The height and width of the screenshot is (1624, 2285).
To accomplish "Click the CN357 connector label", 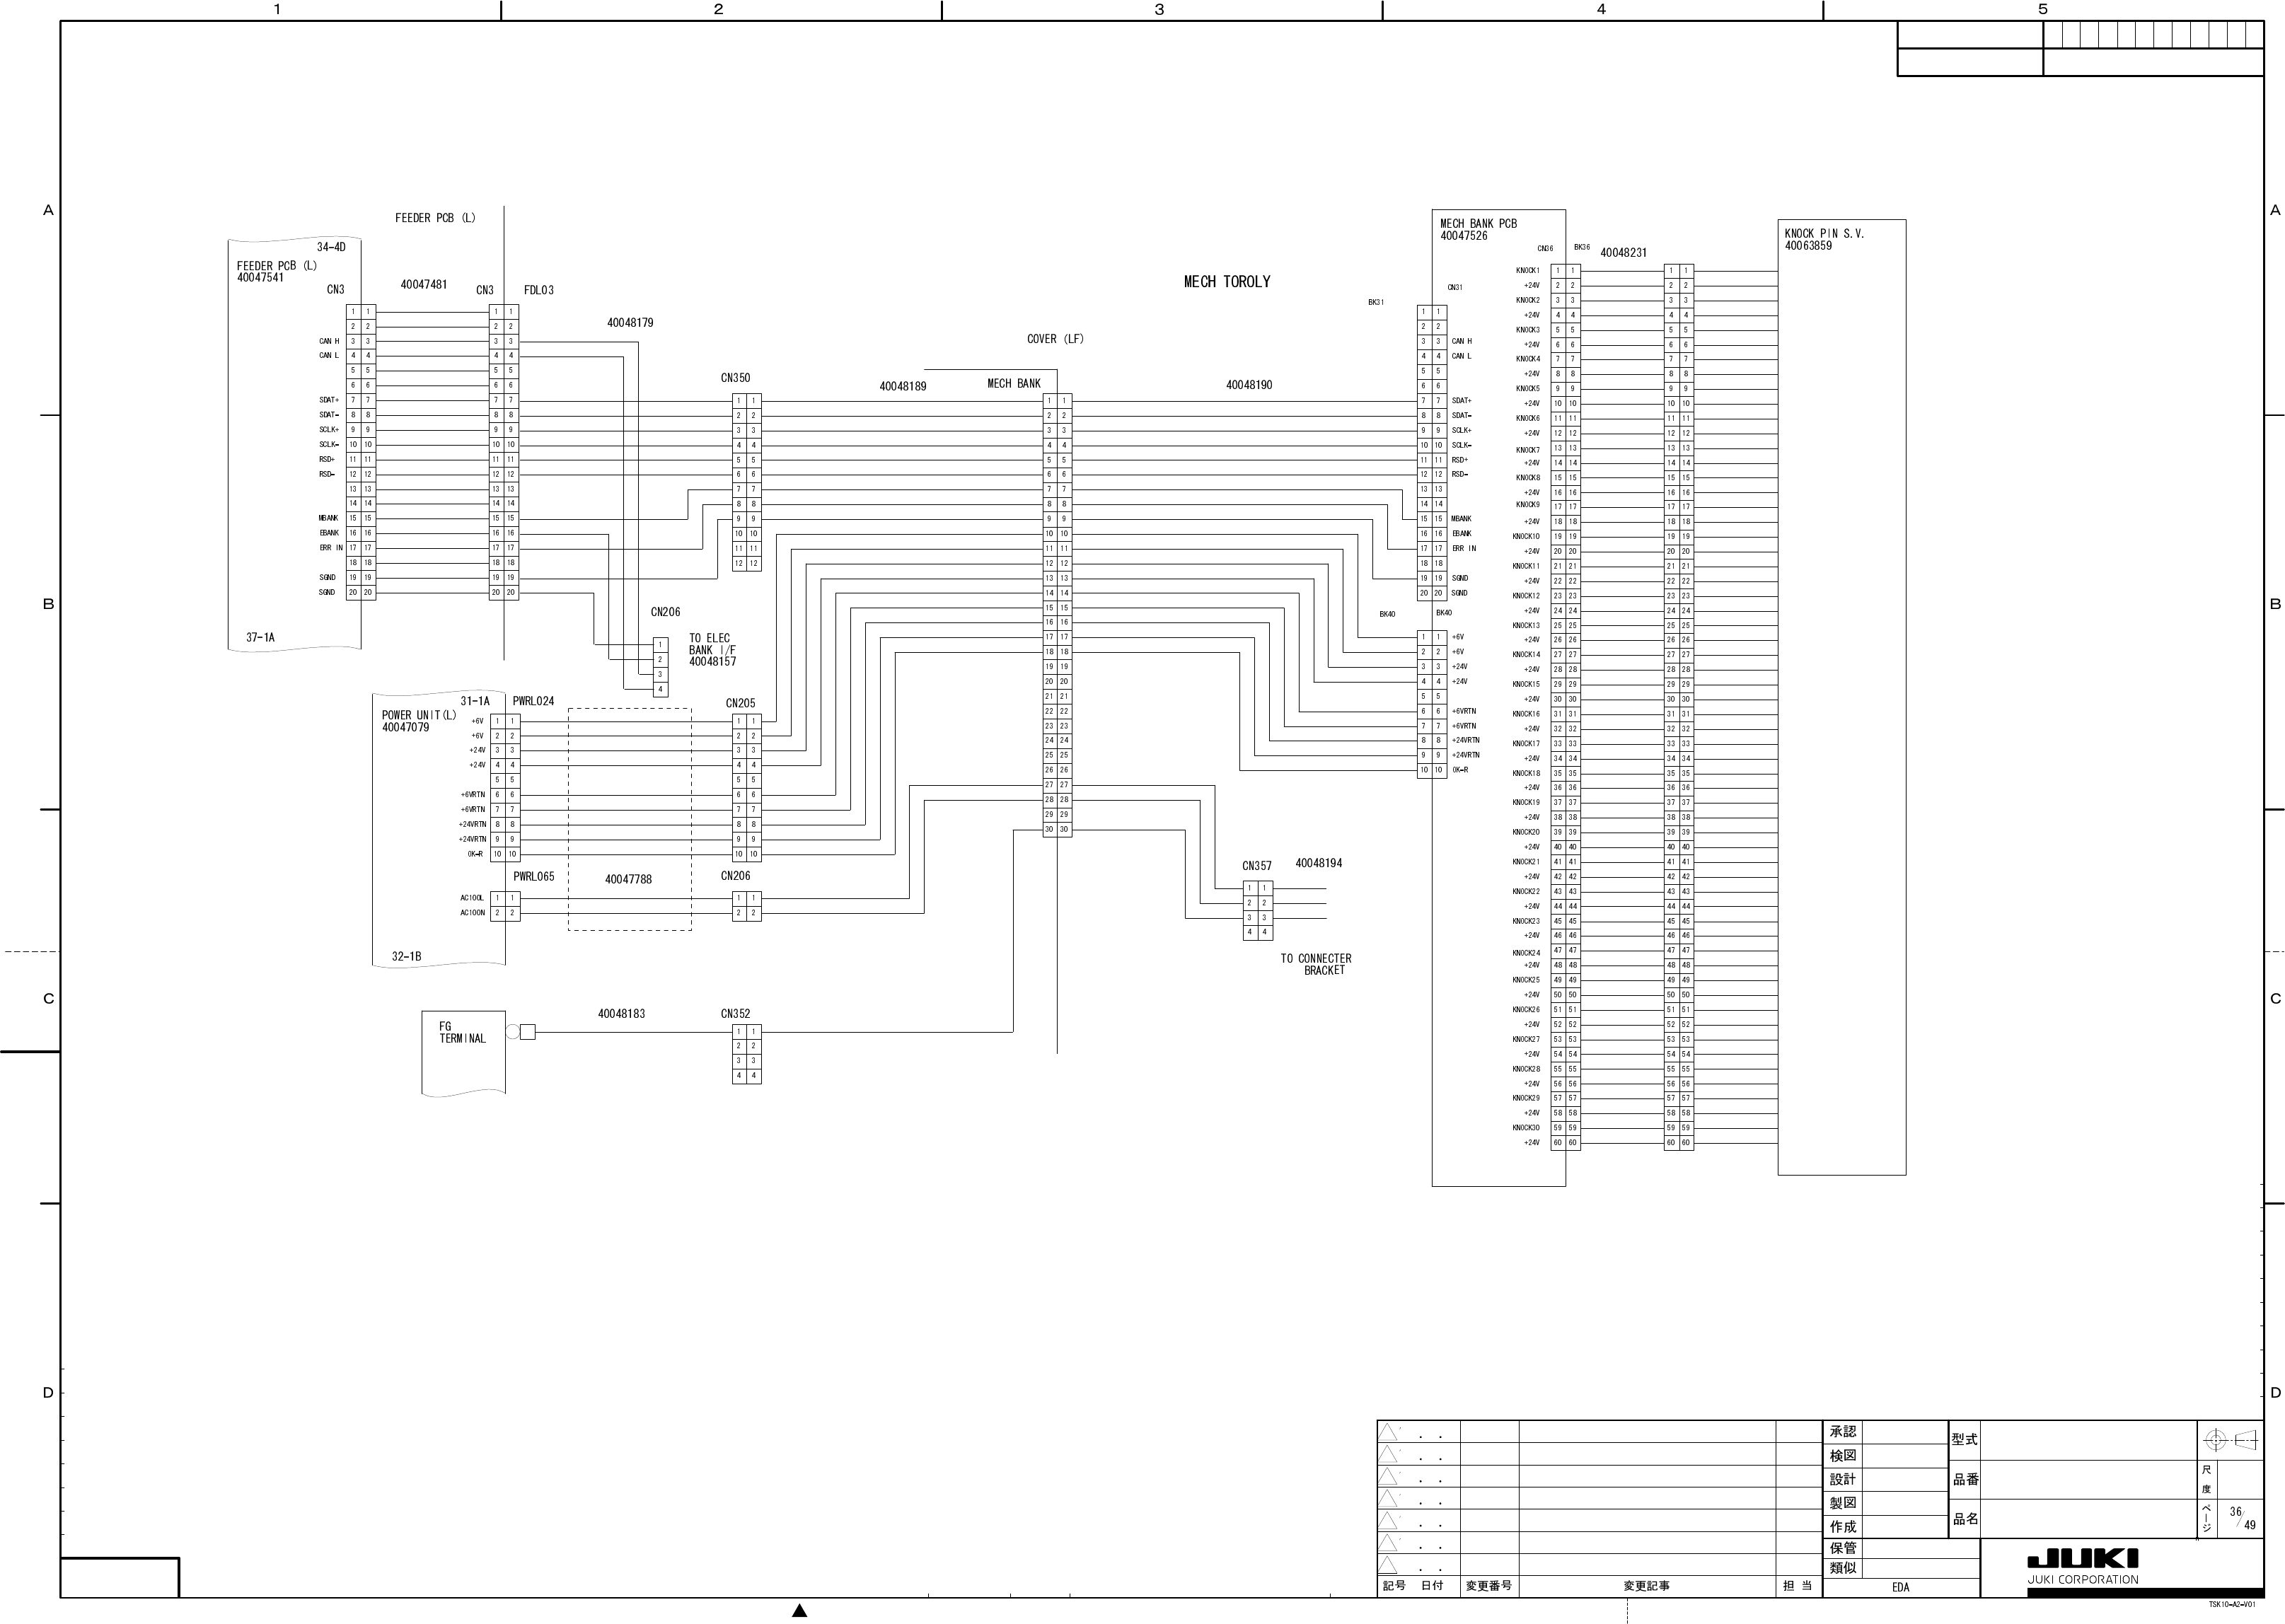I will pyautogui.click(x=1256, y=866).
